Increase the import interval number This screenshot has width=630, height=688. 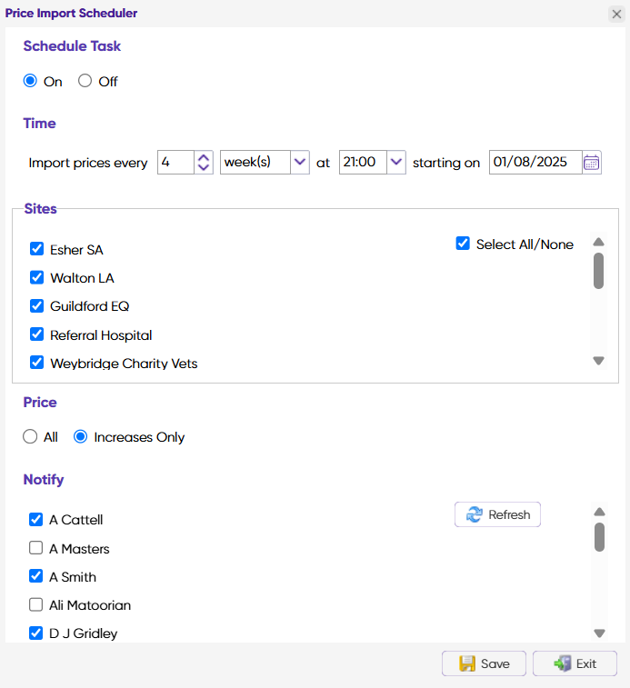click(204, 157)
